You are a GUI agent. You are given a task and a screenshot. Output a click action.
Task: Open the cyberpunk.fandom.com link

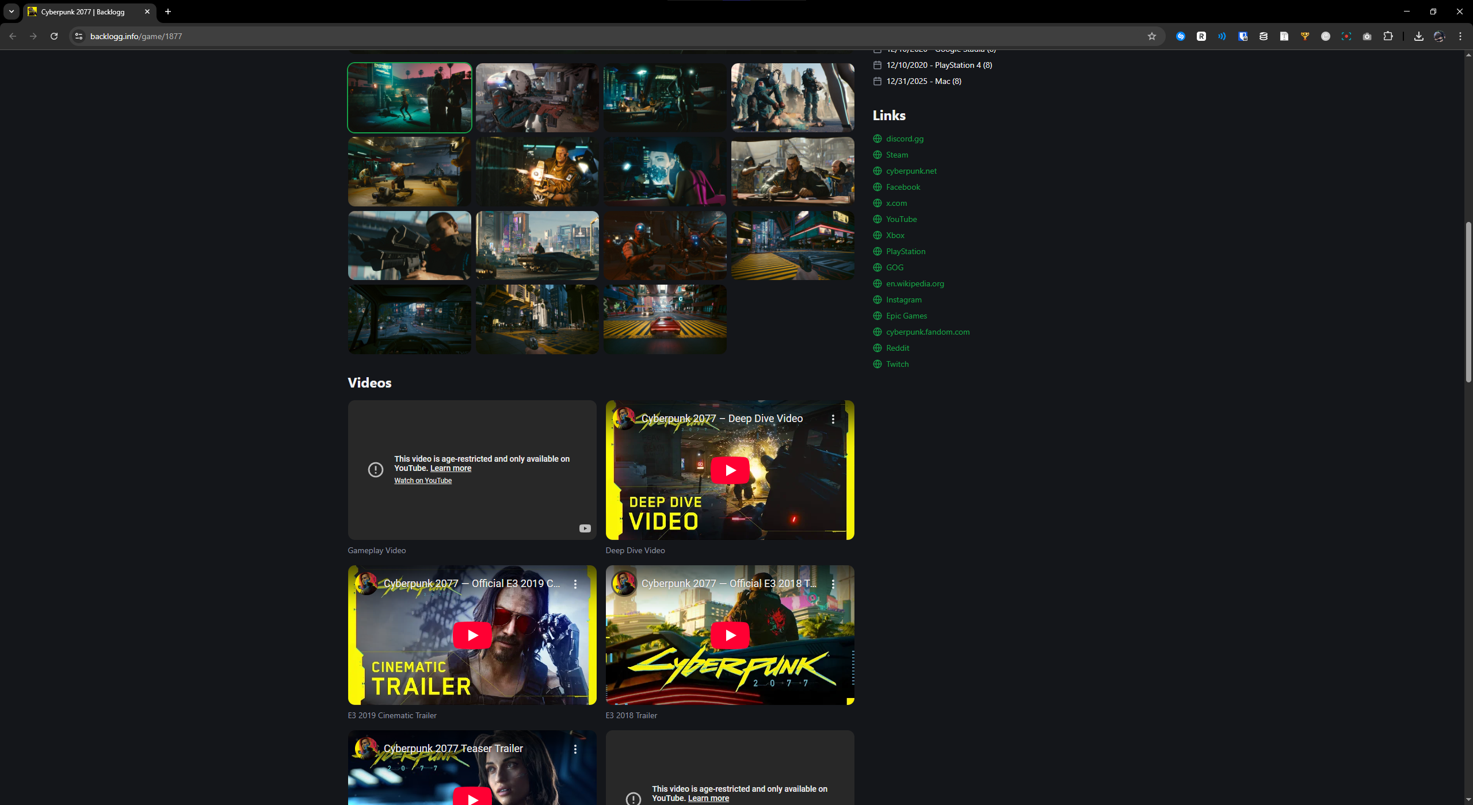tap(928, 332)
